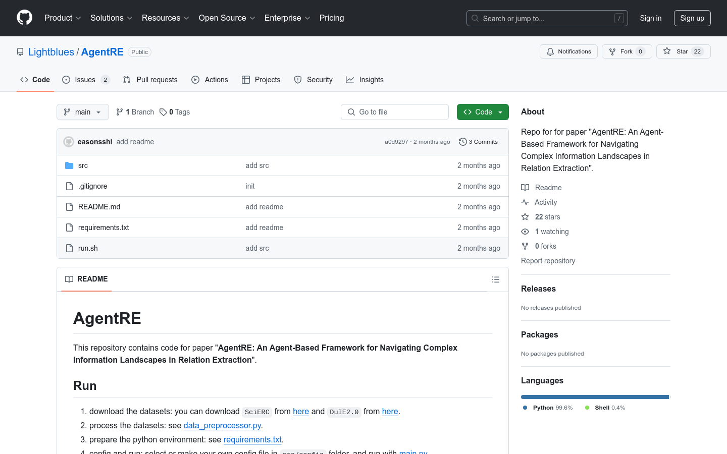Click the repository icon beside Lightblues
The height and width of the screenshot is (454, 727).
[x=20, y=52]
